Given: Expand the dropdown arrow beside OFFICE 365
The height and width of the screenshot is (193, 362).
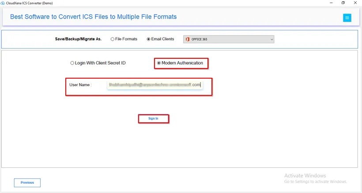Looking at the screenshot, I should [272, 39].
